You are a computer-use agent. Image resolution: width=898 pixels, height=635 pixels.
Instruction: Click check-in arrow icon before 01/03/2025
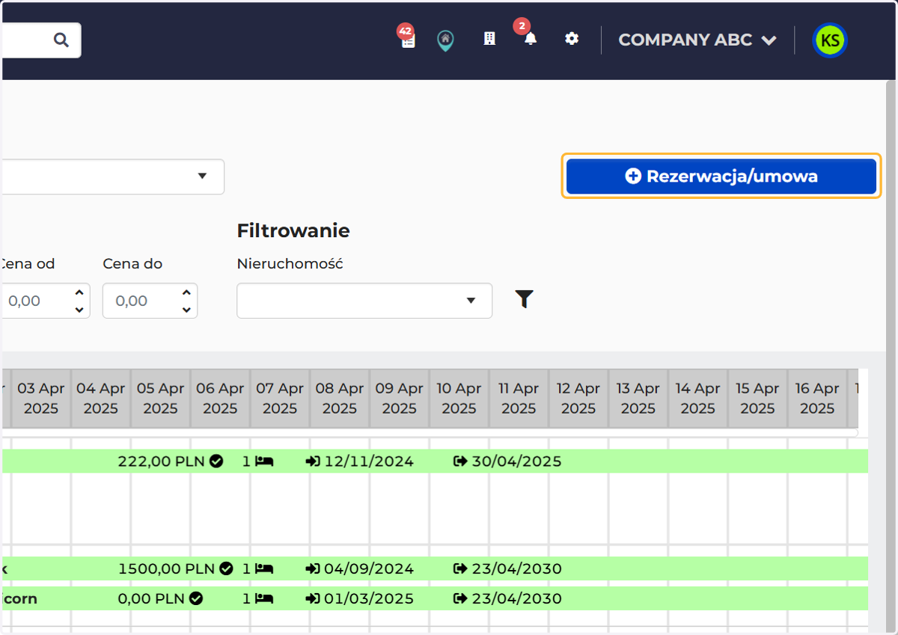pyautogui.click(x=313, y=599)
